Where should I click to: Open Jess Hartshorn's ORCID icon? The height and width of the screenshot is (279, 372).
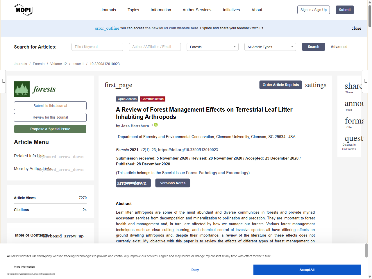[156, 125]
